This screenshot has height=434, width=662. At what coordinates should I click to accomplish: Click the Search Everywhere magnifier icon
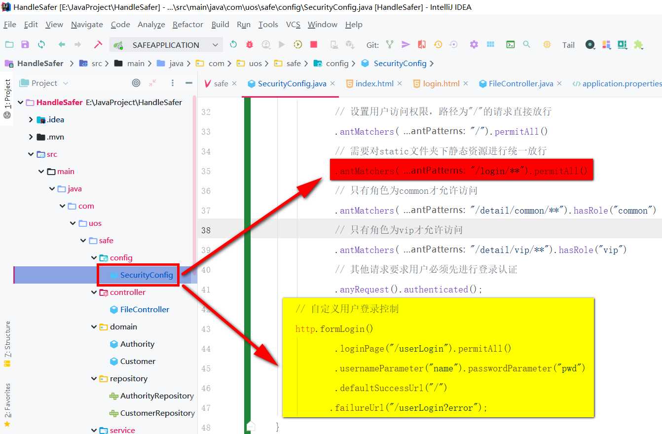pyautogui.click(x=526, y=44)
